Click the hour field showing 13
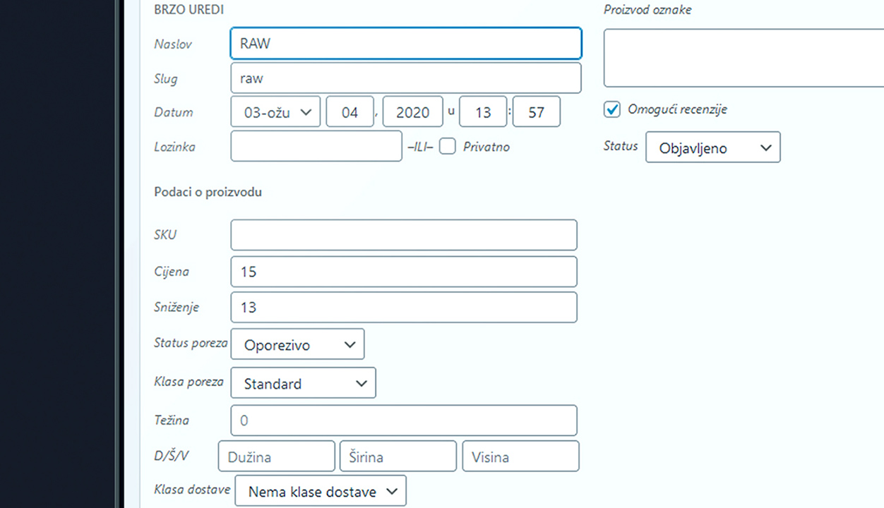Viewport: 884px width, 508px height. click(483, 111)
